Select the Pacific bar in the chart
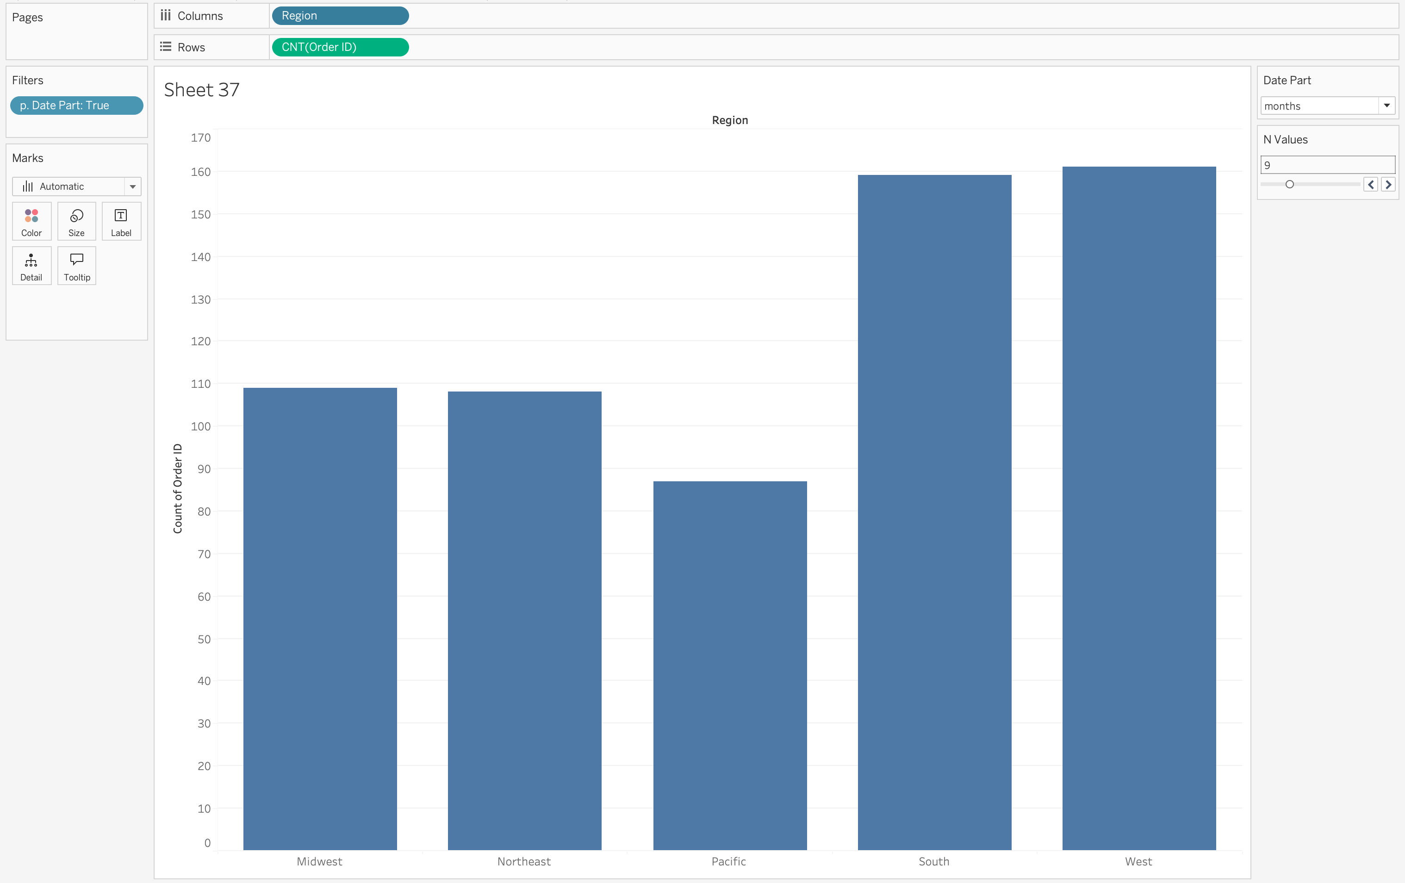The image size is (1405, 883). [x=729, y=665]
